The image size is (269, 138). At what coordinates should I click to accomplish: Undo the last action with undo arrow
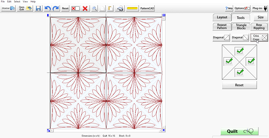coord(47,8)
